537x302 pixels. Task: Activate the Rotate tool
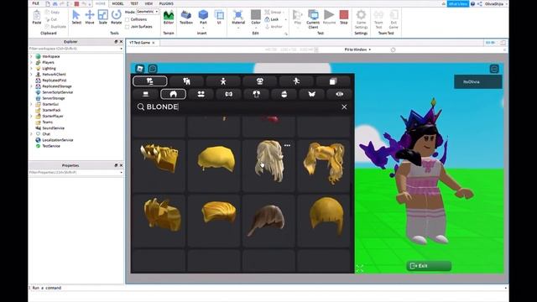pyautogui.click(x=117, y=17)
